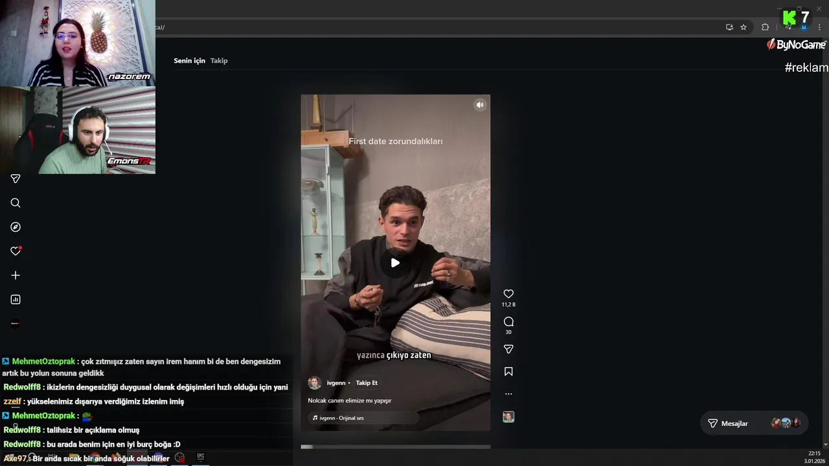Open the Mesajlar messages button

tap(755, 423)
